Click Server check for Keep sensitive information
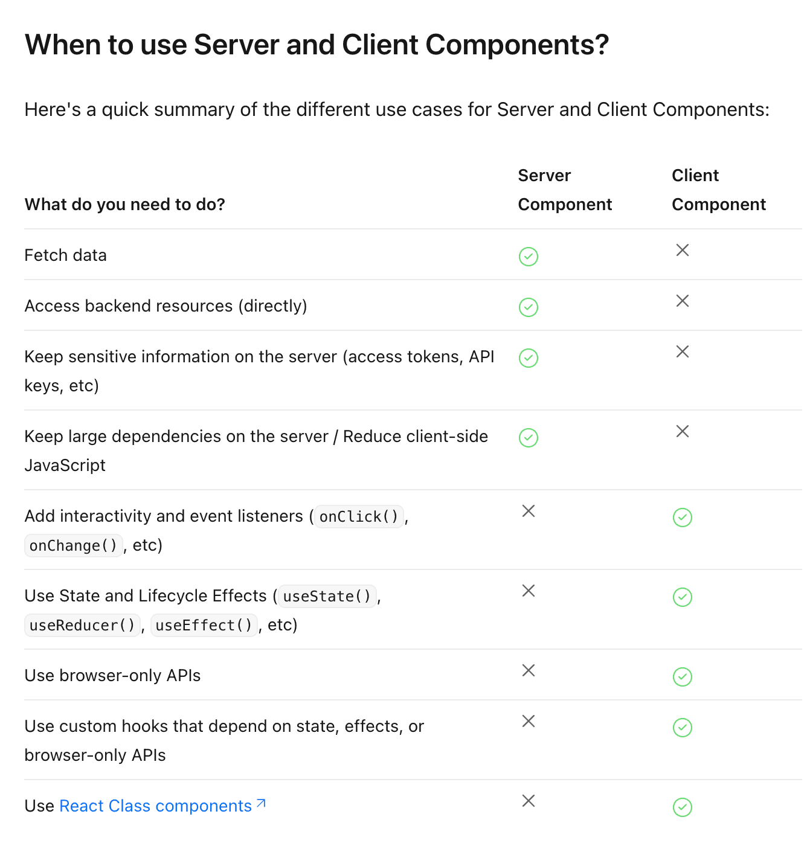The height and width of the screenshot is (849, 807). click(529, 358)
